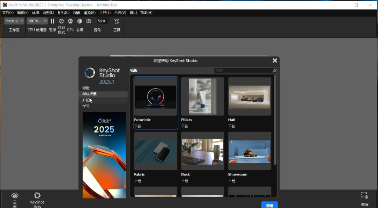Open KeyShot Hub icon
The height and width of the screenshot is (208, 378).
coord(37,195)
